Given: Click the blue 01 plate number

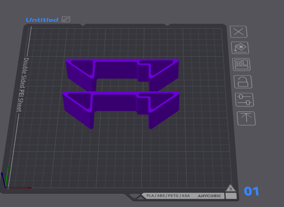Looking at the screenshot, I should pos(251,191).
